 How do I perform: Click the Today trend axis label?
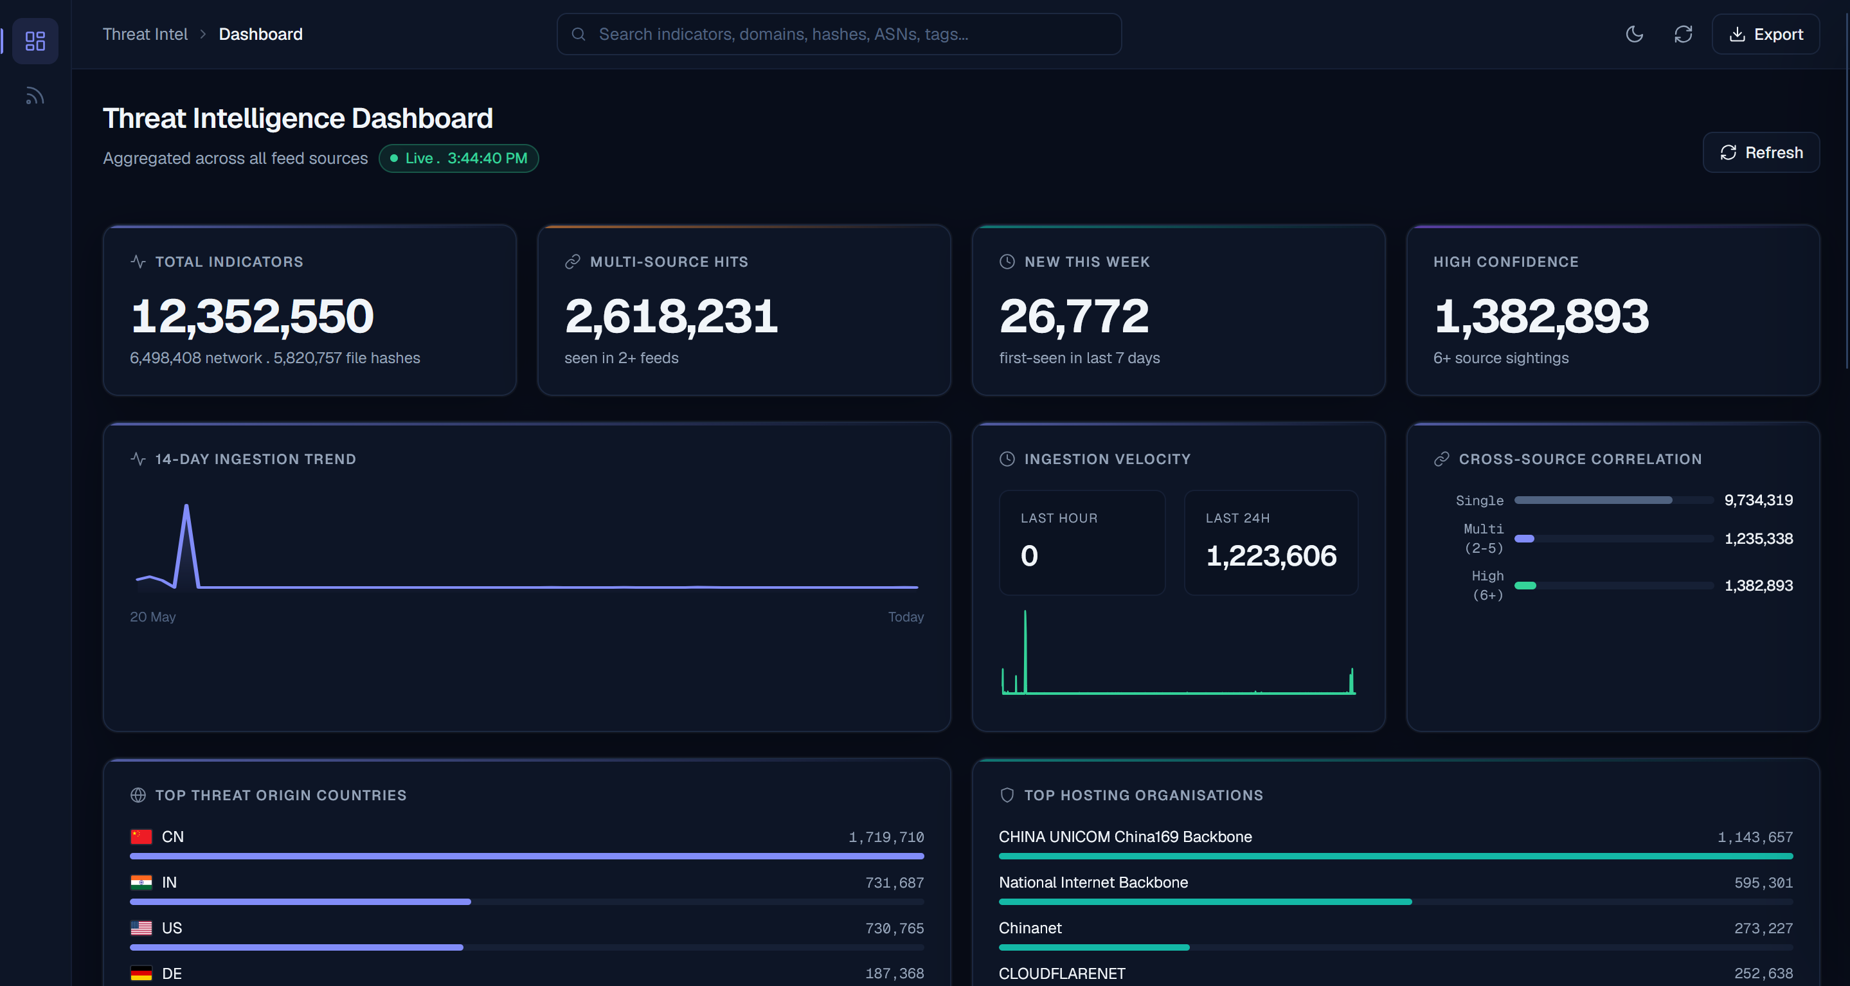point(906,617)
